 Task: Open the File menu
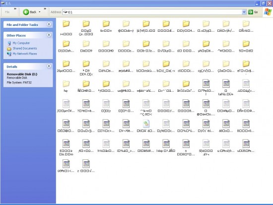tap(7, 12)
